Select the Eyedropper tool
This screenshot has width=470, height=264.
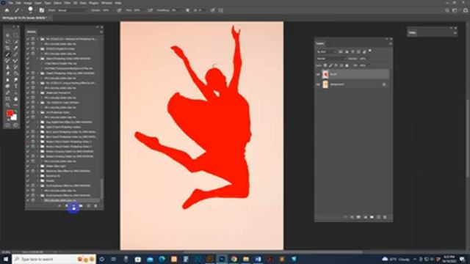click(15, 48)
